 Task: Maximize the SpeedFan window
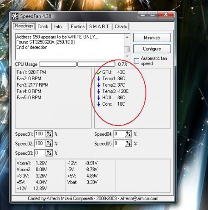pos(153,14)
